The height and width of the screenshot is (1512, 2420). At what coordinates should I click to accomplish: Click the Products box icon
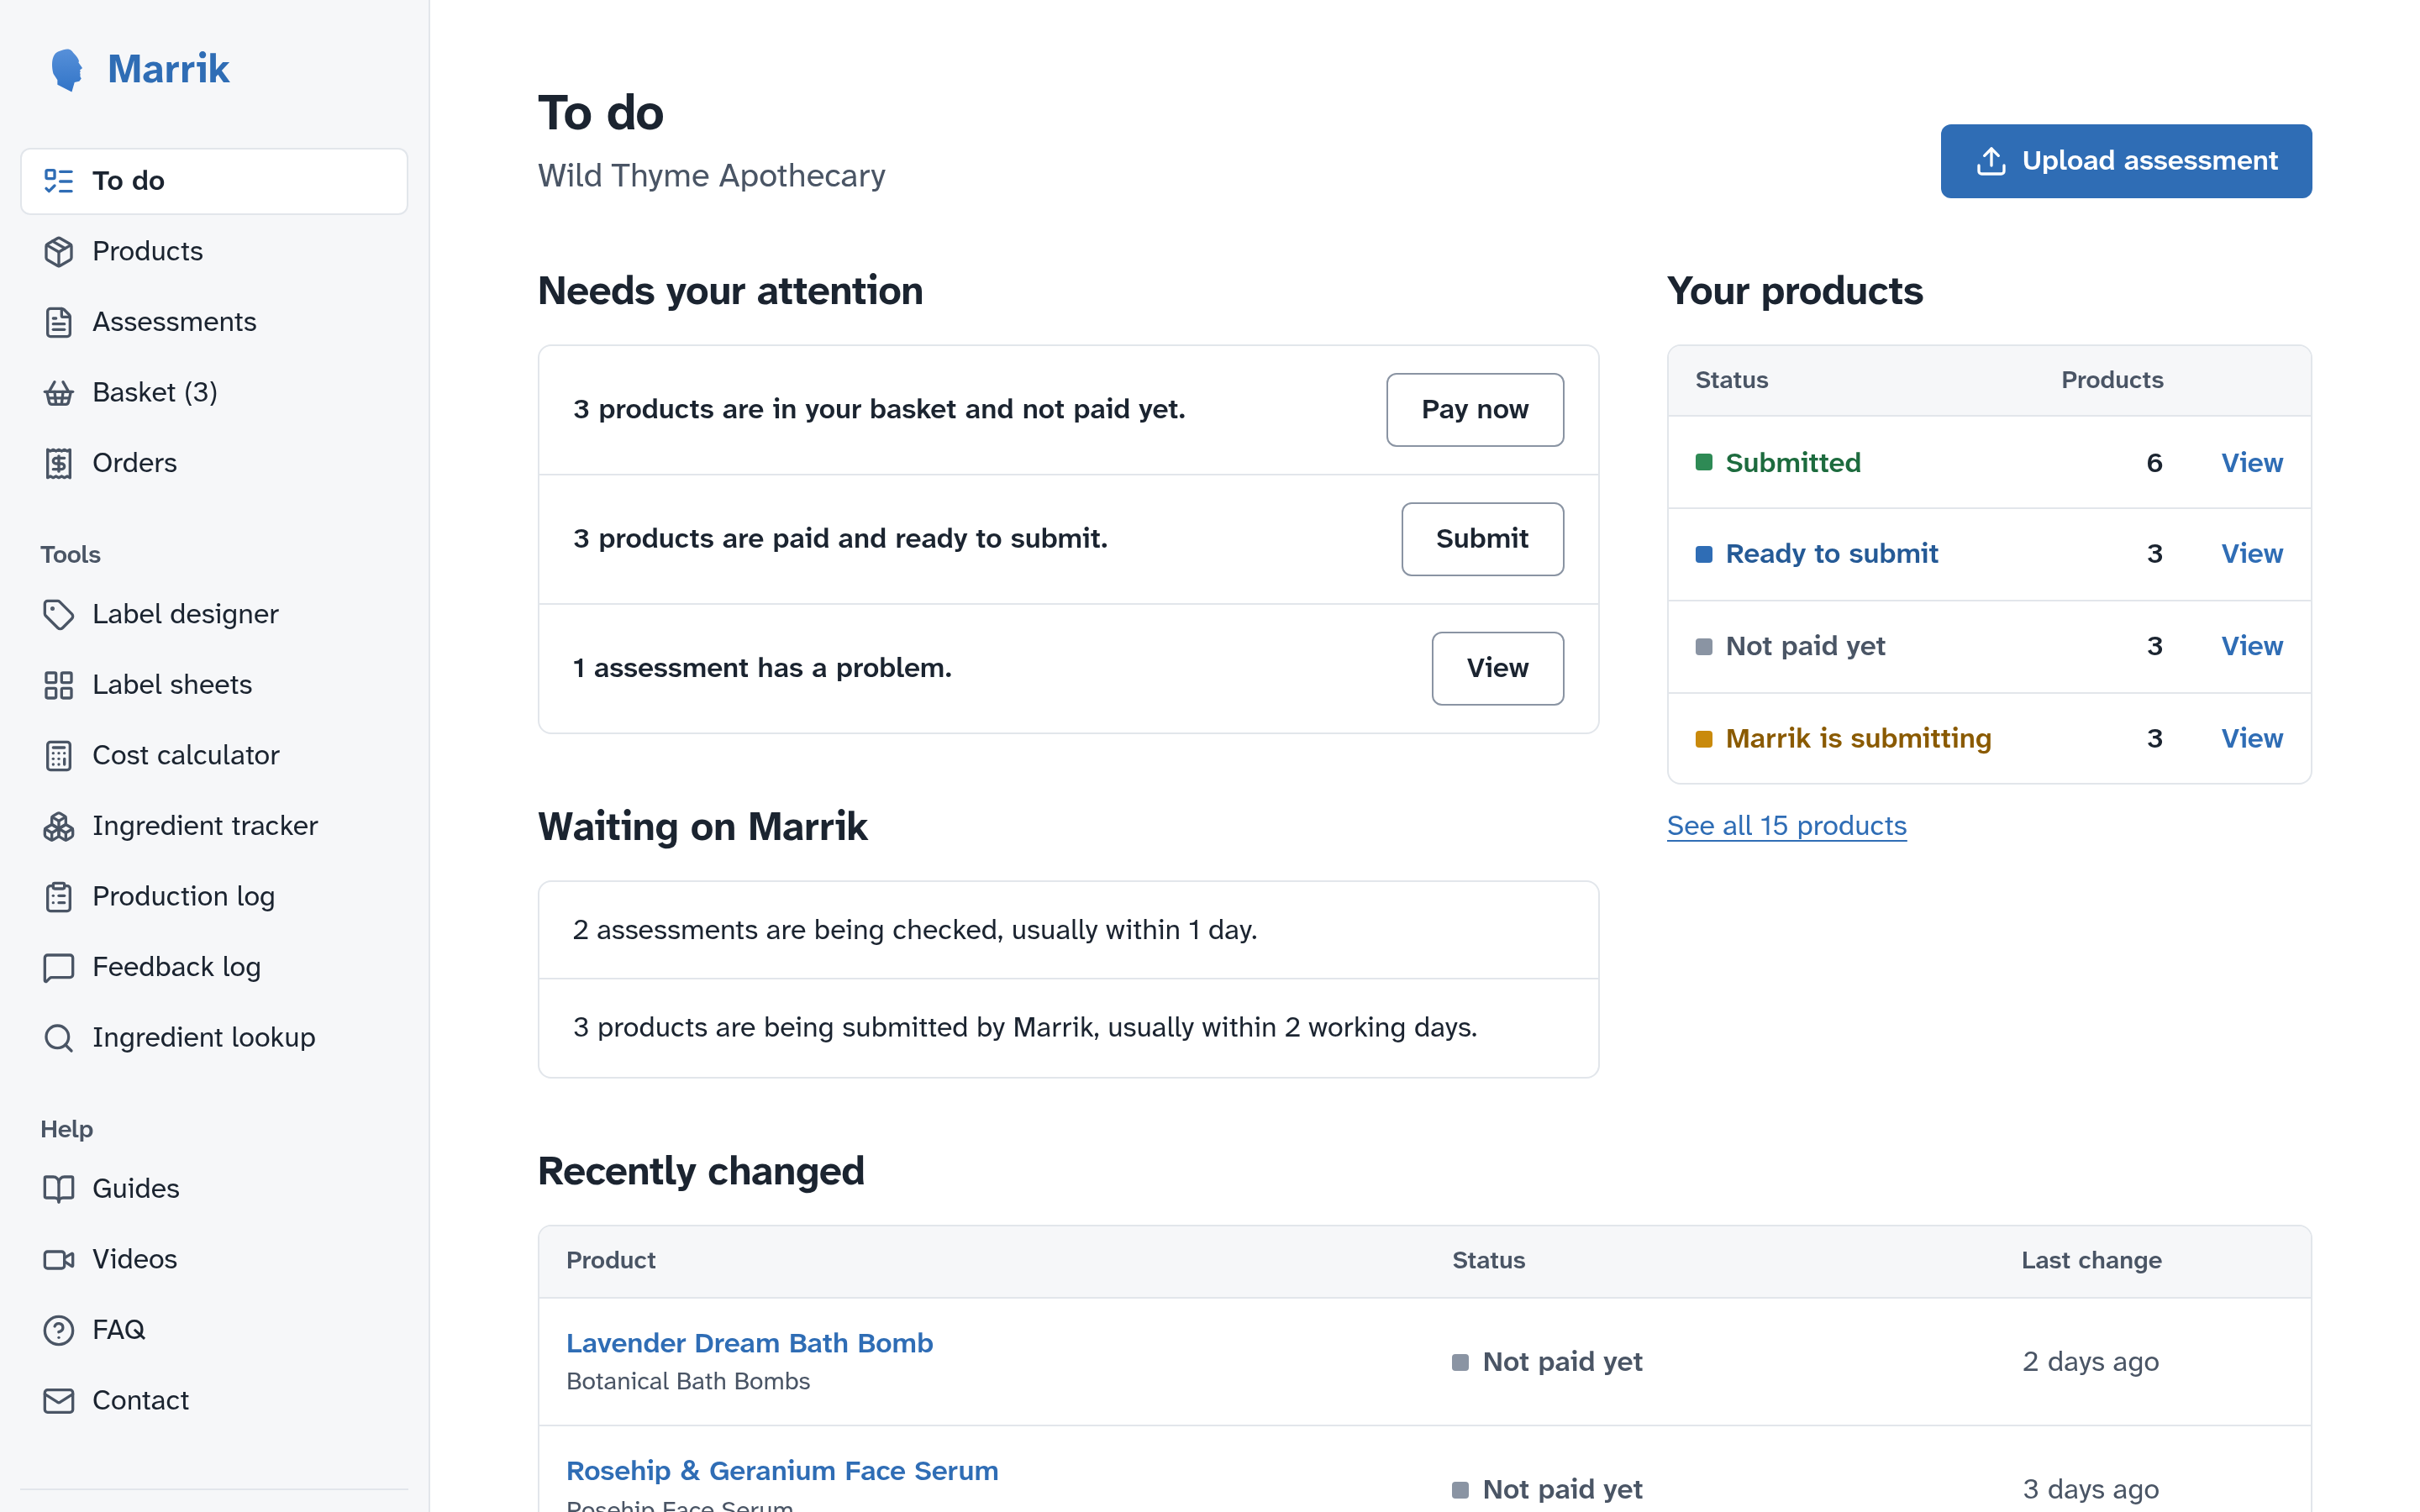[x=58, y=252]
